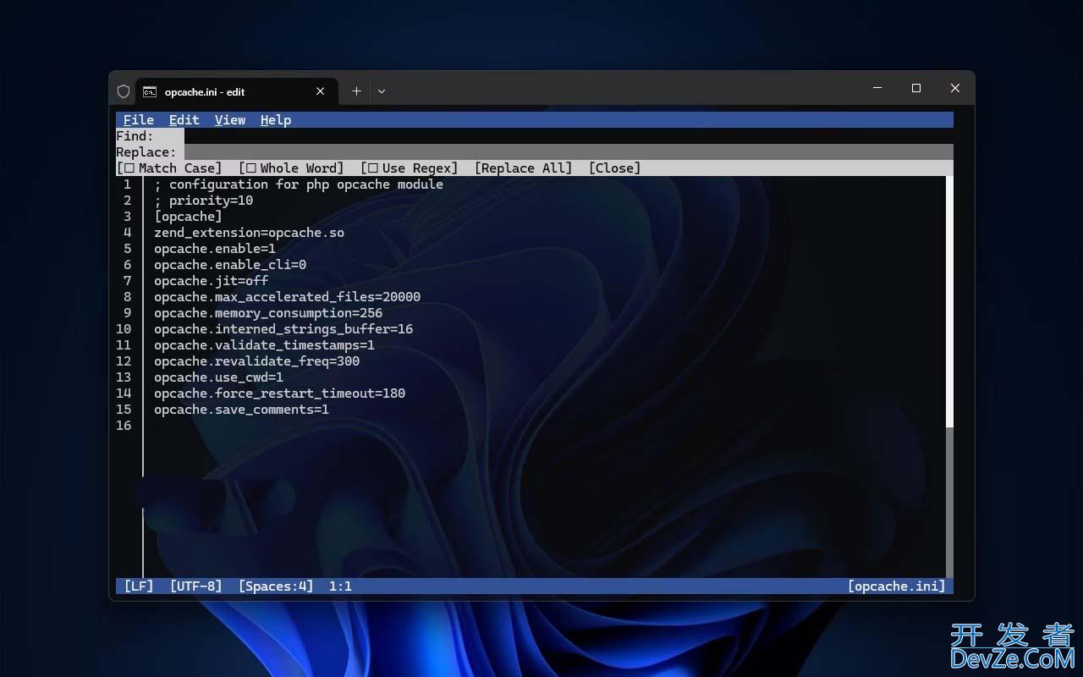1083x677 pixels.
Task: Expand the new tab profile dropdown
Action: tap(382, 91)
